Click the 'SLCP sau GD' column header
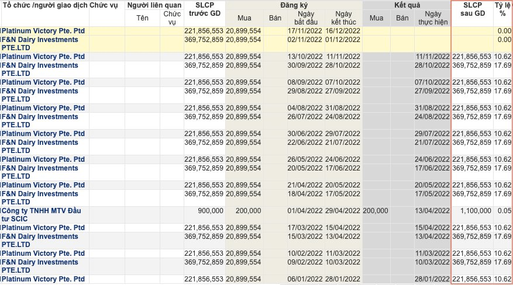Image resolution: width=513 pixels, height=285 pixels. (x=473, y=9)
